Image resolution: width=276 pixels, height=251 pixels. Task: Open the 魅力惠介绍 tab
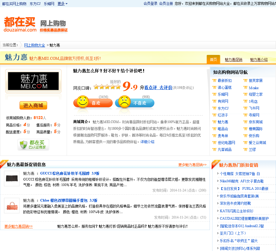tap(259, 60)
